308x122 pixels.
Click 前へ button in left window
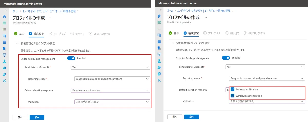[x=20, y=117]
